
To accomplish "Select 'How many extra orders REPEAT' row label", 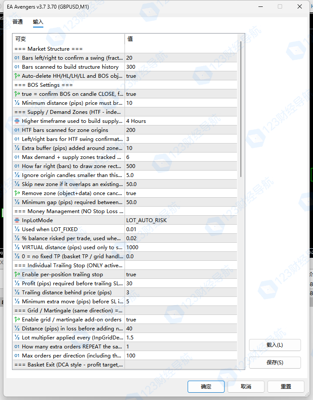I will coord(72,347).
